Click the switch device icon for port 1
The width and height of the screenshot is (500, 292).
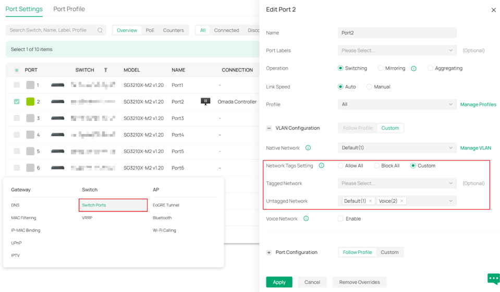coord(58,85)
